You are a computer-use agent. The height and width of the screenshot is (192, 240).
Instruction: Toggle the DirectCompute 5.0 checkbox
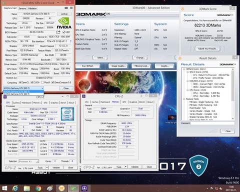pyautogui.click(x=52, y=82)
